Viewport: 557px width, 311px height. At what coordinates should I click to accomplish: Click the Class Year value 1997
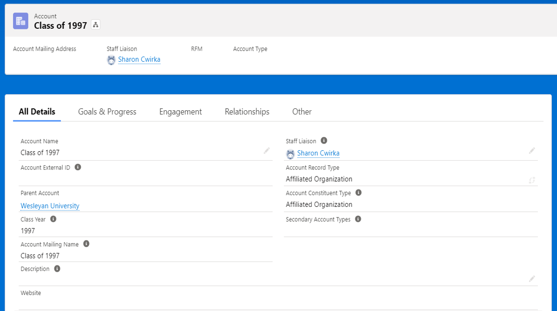[x=28, y=231]
